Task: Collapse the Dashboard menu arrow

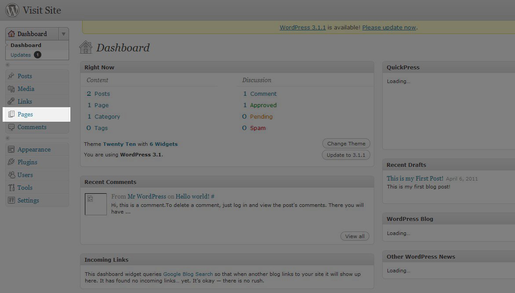Action: [x=64, y=34]
